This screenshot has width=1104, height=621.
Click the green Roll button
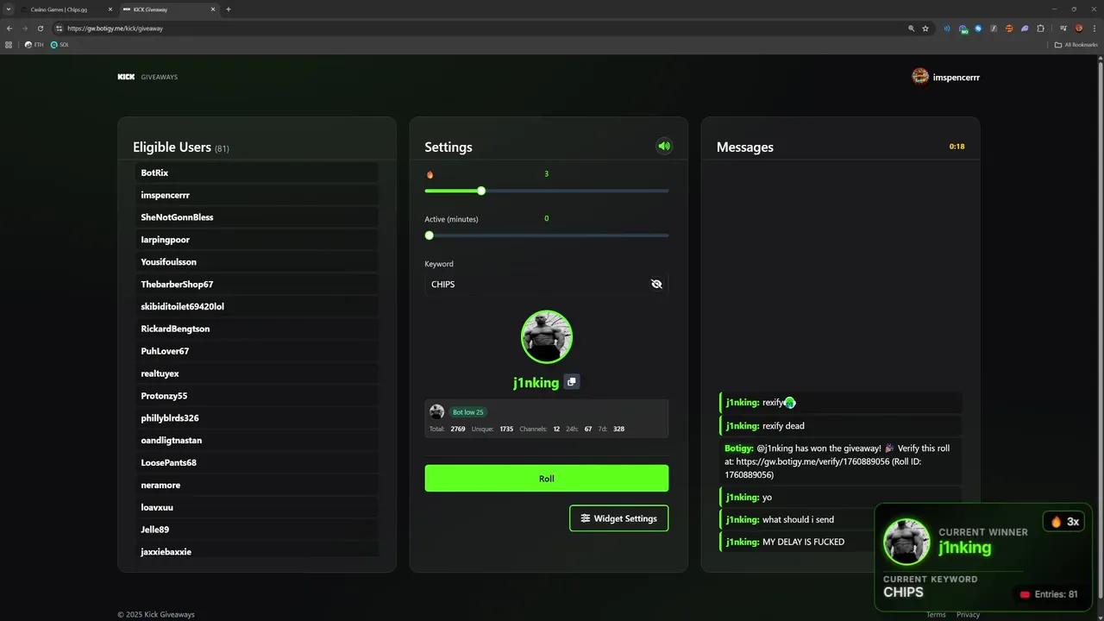pyautogui.click(x=547, y=479)
